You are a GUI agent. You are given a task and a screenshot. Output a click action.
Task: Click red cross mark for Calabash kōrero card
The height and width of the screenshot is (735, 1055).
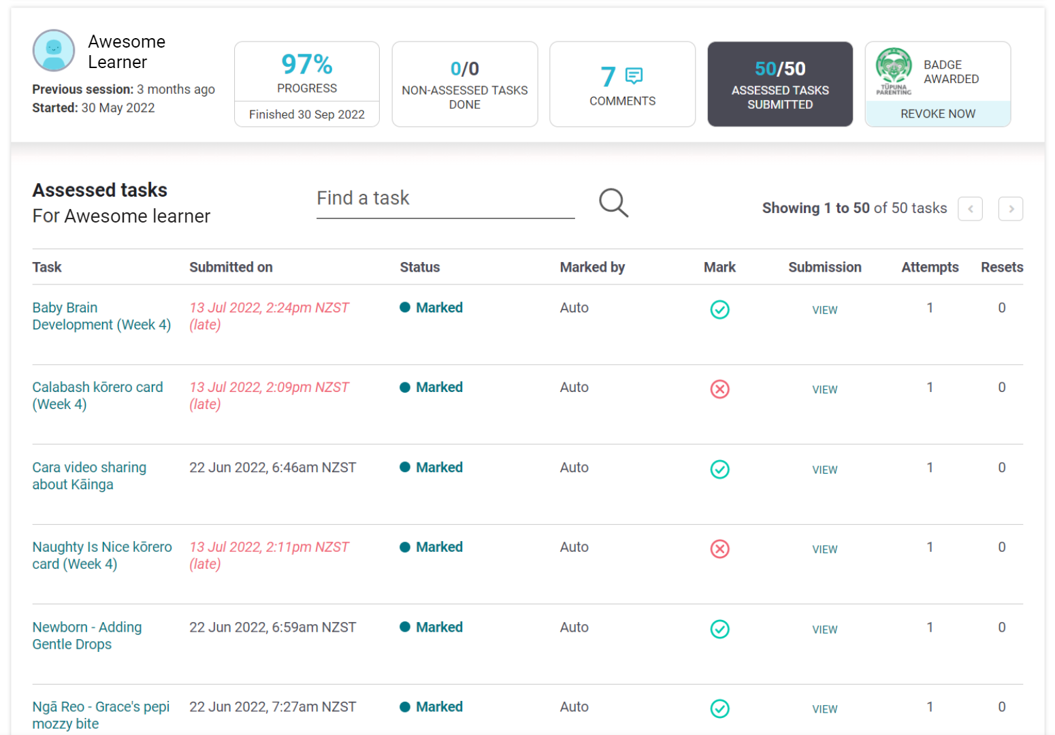[719, 389]
